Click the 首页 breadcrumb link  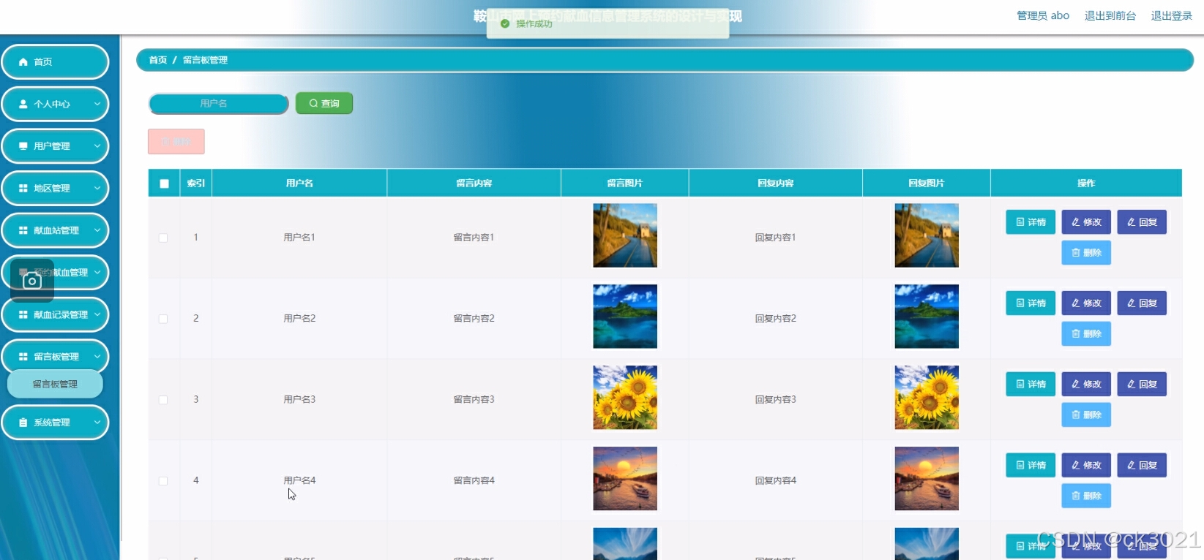click(158, 60)
